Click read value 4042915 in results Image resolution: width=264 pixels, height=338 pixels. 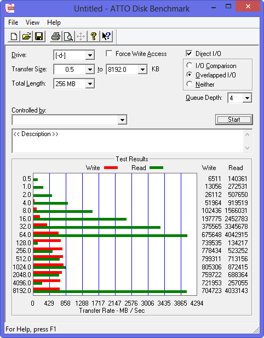(236, 234)
